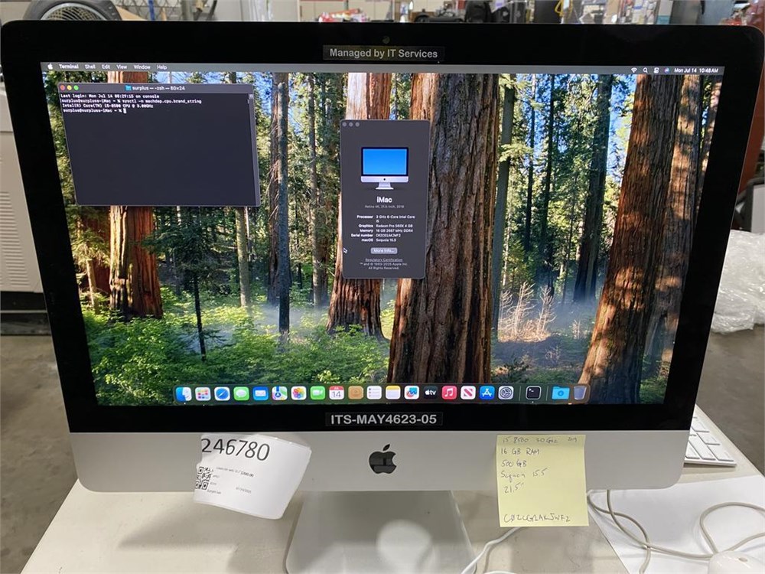Open System Settings gear in dock

point(506,393)
